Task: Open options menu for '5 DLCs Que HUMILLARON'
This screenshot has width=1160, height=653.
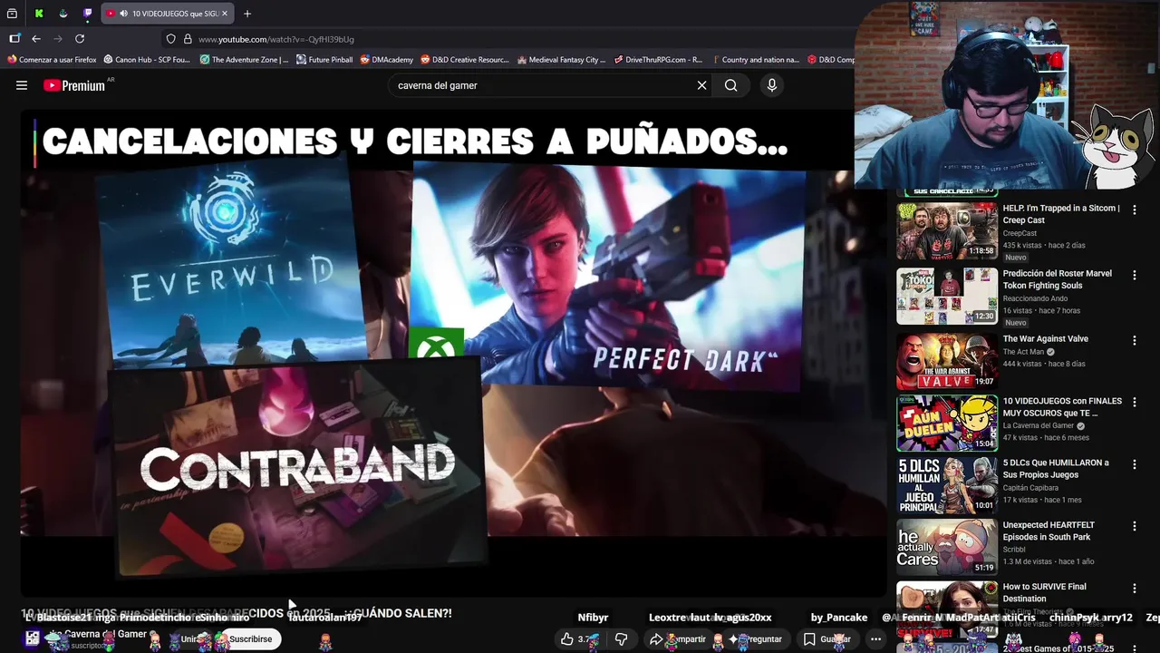Action: point(1134,463)
